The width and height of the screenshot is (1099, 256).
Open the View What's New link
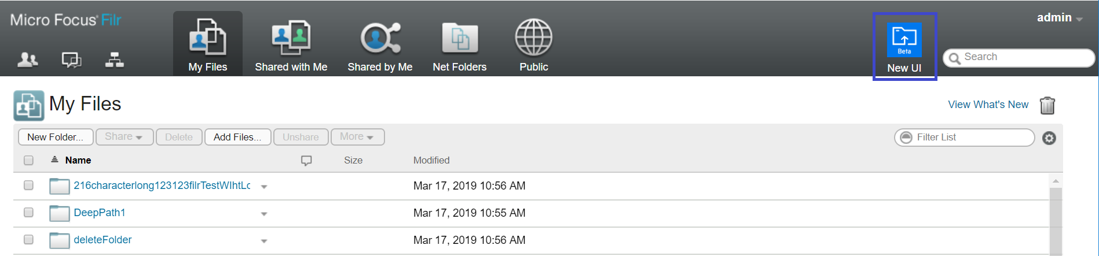pos(988,105)
